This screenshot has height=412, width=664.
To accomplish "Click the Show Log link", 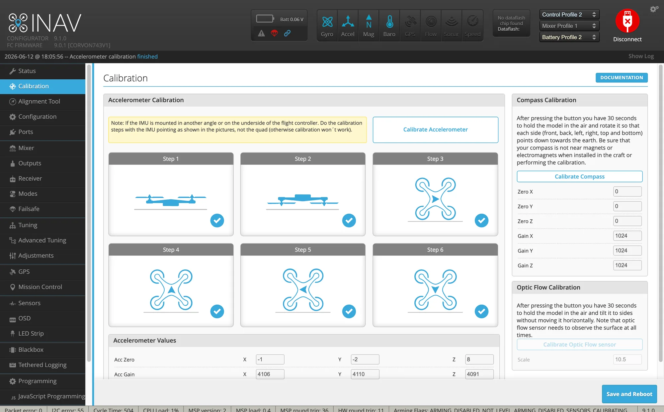I will click(x=641, y=56).
